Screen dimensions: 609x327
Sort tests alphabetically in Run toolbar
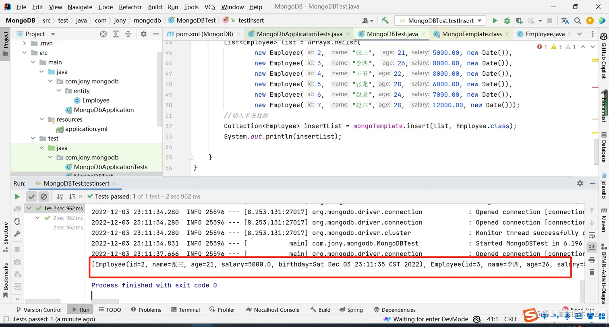click(x=60, y=197)
